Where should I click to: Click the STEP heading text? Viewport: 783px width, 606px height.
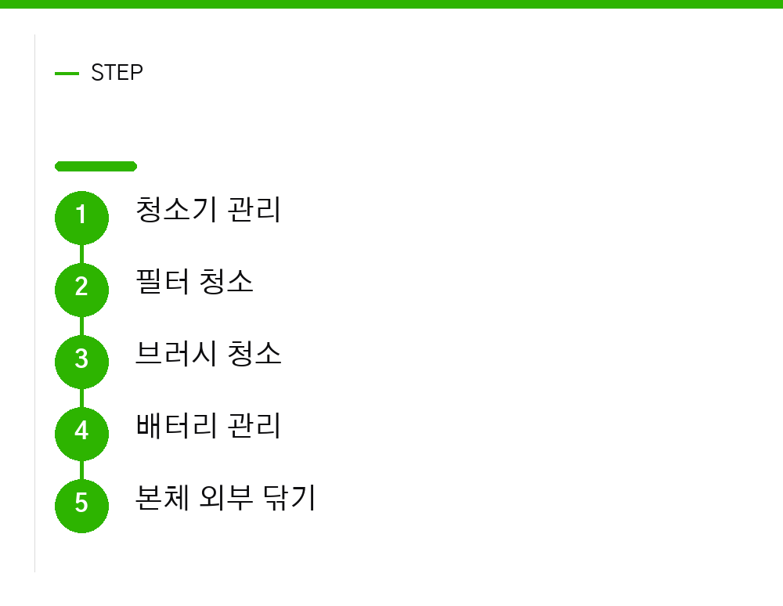(x=117, y=73)
